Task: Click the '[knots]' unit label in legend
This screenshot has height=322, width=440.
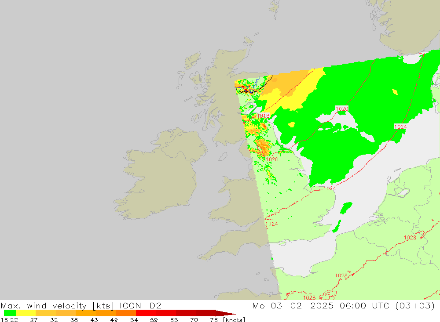Action: pos(234,319)
